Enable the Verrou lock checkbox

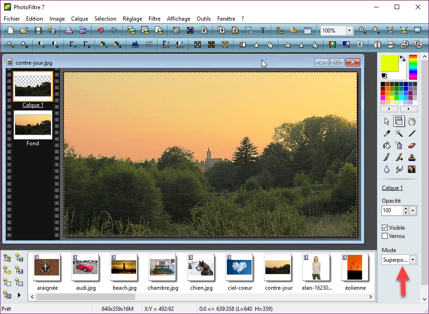(385, 236)
